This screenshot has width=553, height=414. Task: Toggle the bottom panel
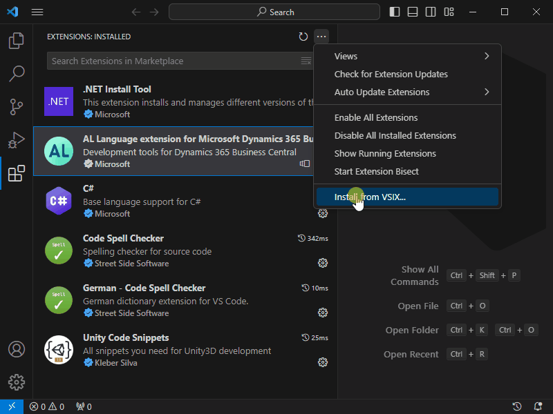pos(413,12)
